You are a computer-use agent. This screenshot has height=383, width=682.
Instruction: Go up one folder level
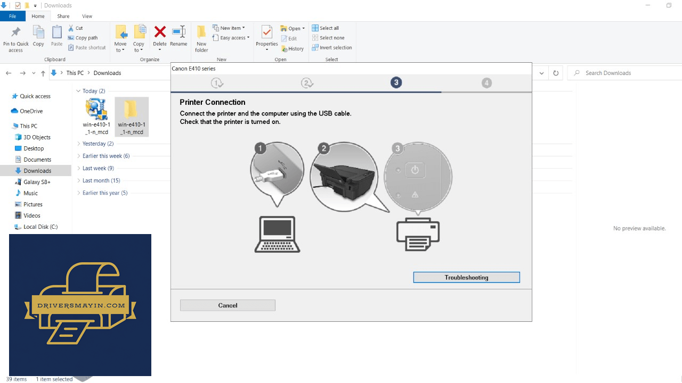click(43, 73)
